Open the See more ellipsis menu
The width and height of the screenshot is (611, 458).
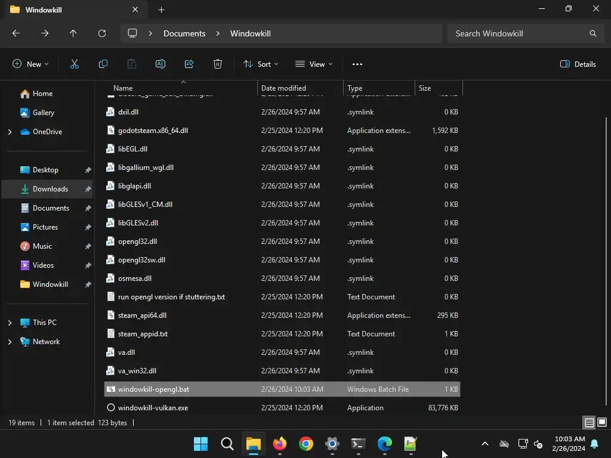click(x=357, y=64)
